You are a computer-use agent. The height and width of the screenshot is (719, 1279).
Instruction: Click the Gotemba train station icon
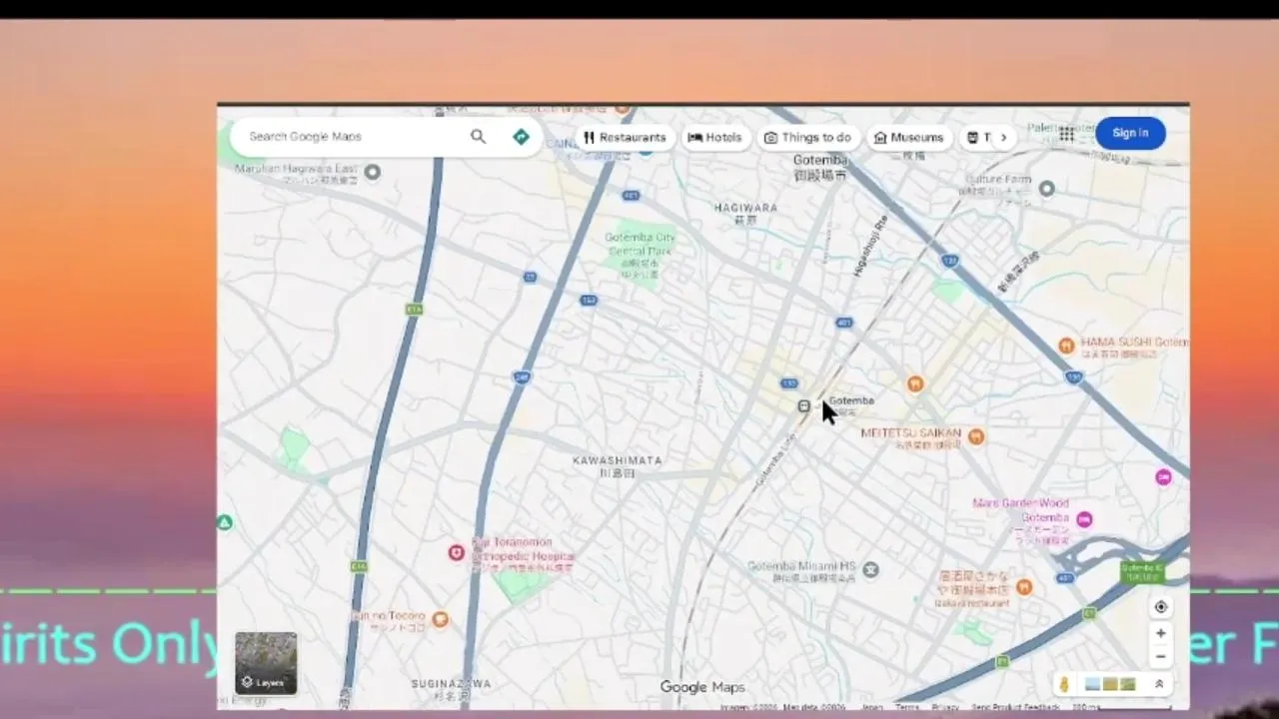tap(804, 405)
